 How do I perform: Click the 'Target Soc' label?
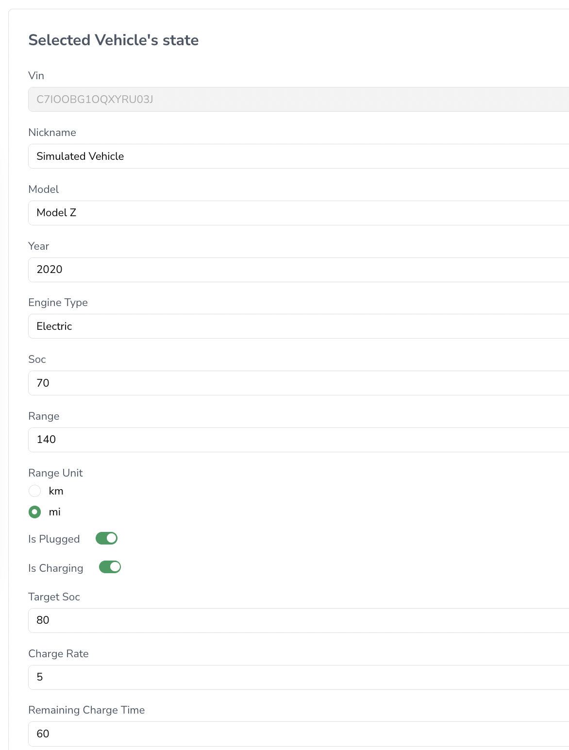pyautogui.click(x=54, y=597)
